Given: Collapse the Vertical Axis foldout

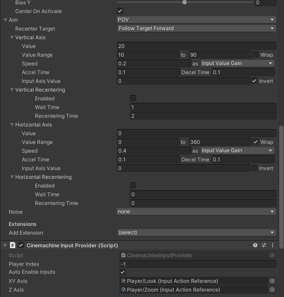Looking at the screenshot, I should (x=12, y=38).
